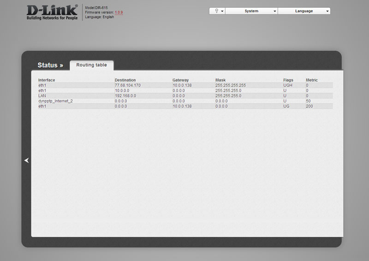Click the back arrow on left panel edge
The image size is (369, 261).
pos(27,160)
